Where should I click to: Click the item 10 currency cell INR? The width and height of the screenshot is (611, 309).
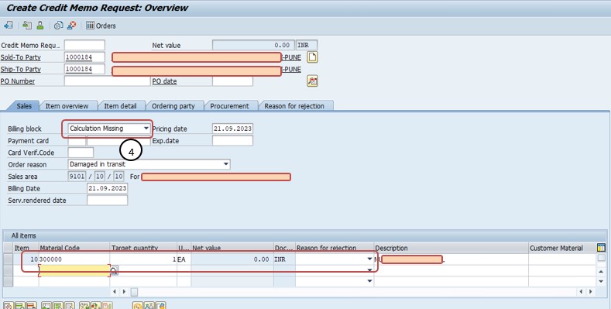284,259
